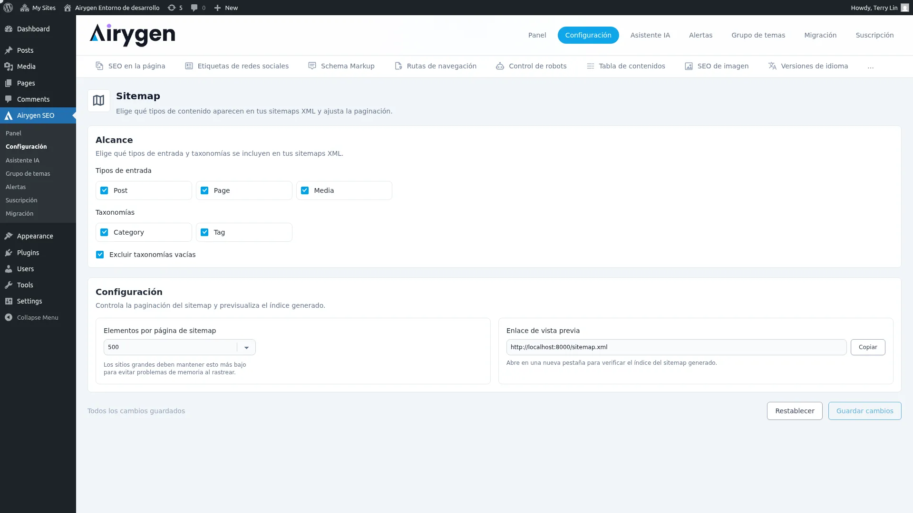Uncheck the Tag taxonomy checkbox

tap(204, 232)
